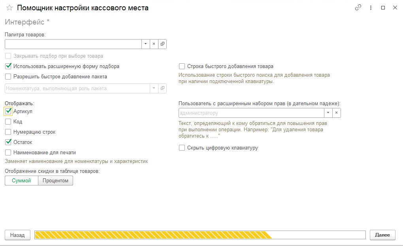Maximize the assistant window

click(383, 8)
